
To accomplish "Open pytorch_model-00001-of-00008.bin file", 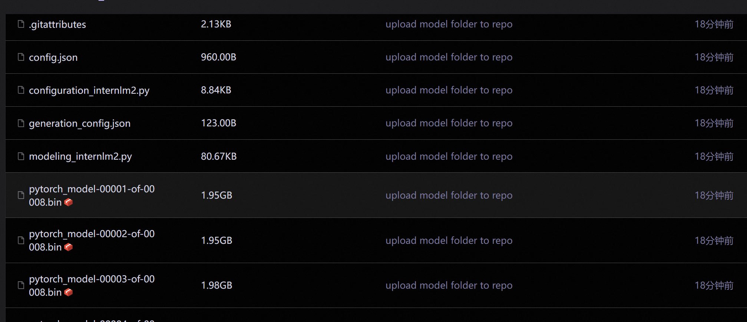I will point(92,196).
